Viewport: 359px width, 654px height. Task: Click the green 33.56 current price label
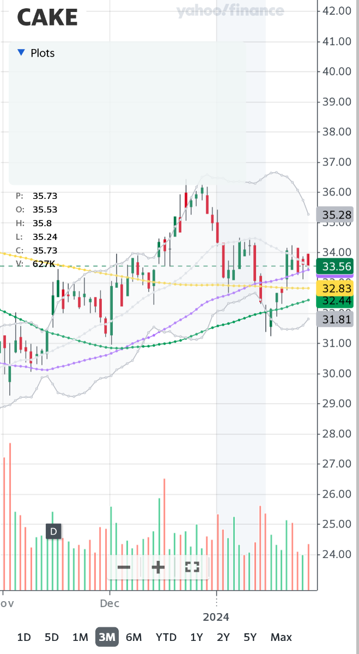coord(336,267)
